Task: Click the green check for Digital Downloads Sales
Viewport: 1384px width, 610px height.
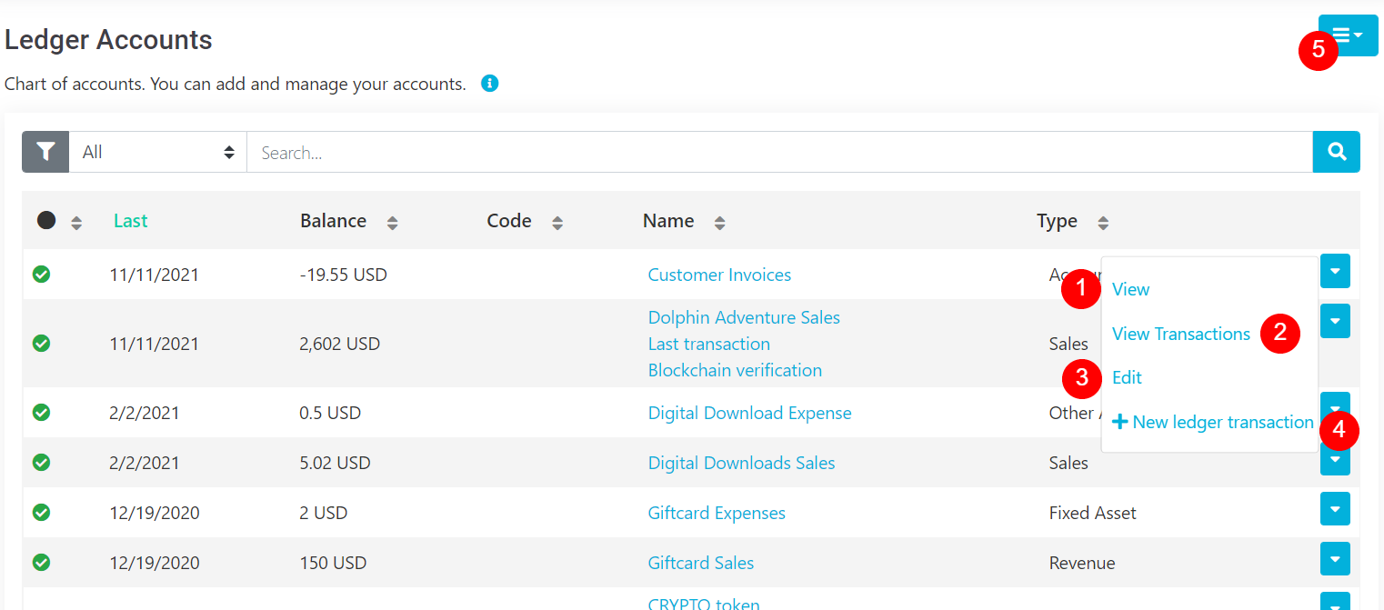Action: click(x=41, y=463)
